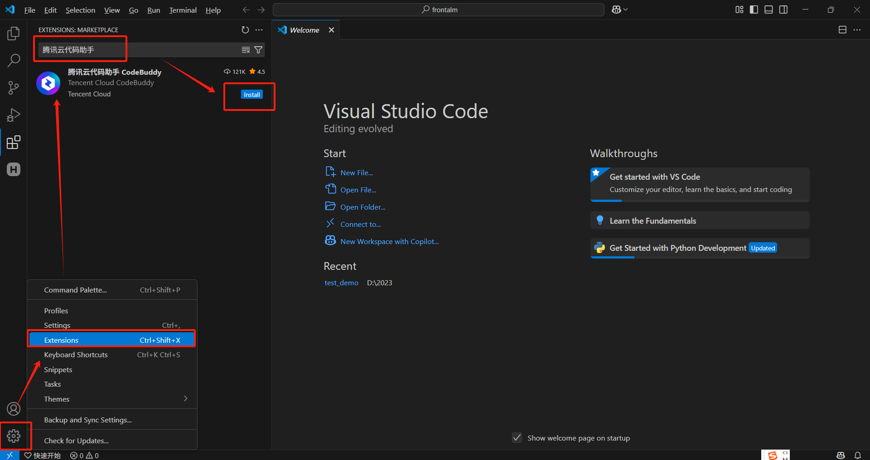
Task: Open the Help menu
Action: pos(213,10)
